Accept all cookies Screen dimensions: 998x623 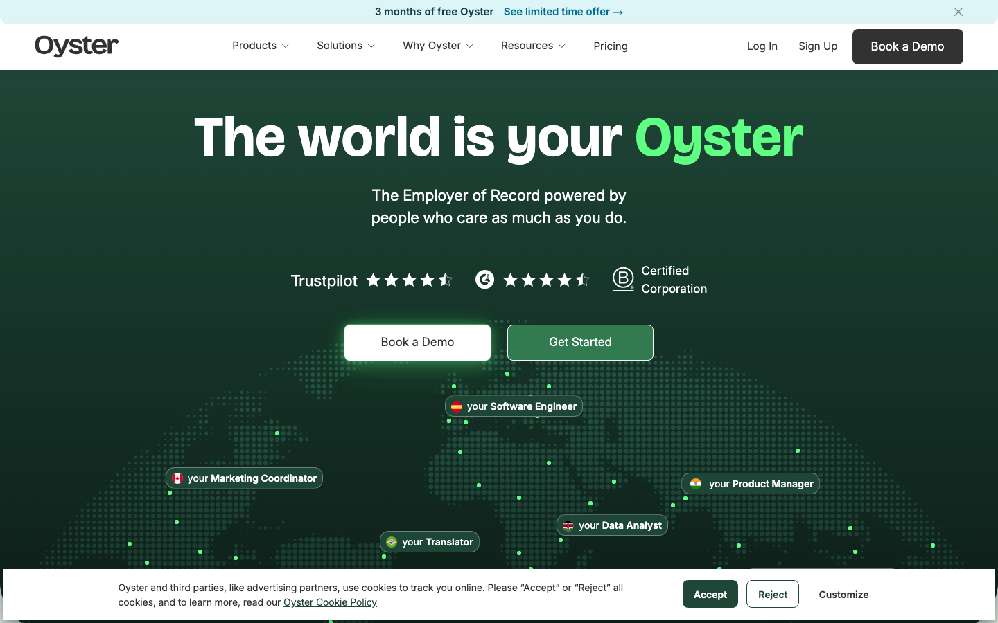point(710,595)
